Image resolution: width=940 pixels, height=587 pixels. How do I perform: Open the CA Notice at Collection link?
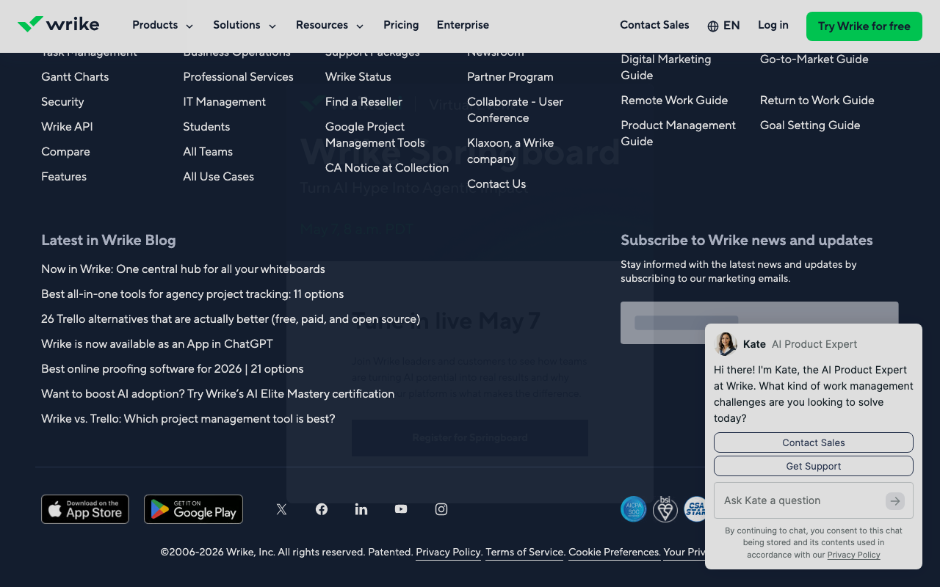click(387, 168)
